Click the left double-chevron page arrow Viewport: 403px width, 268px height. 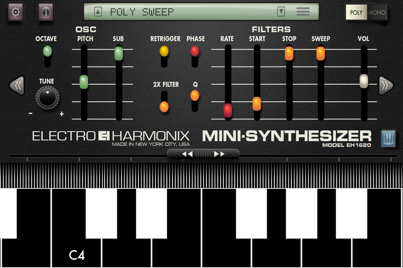coord(17,85)
